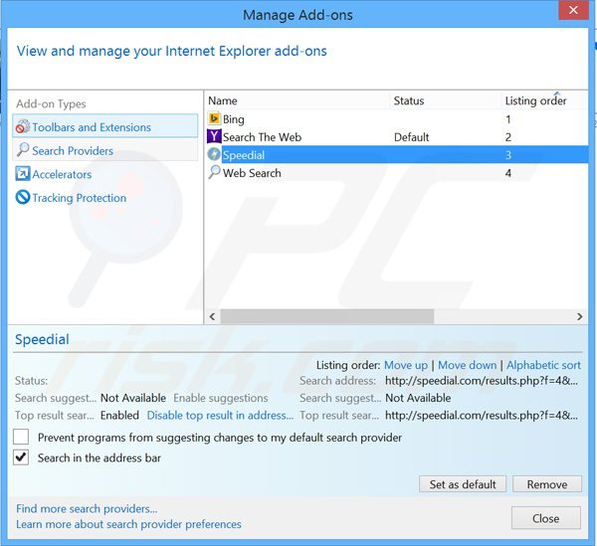Click the Accelerators arrow icon
This screenshot has height=546, width=597.
(x=23, y=174)
